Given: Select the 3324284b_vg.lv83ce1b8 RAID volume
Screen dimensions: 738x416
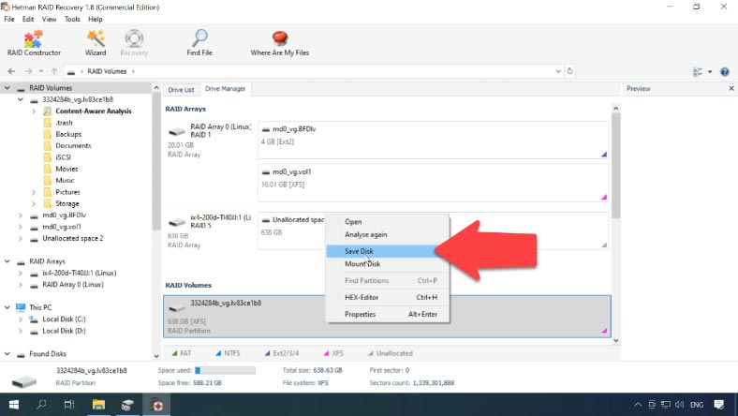Looking at the screenshot, I should [387, 316].
